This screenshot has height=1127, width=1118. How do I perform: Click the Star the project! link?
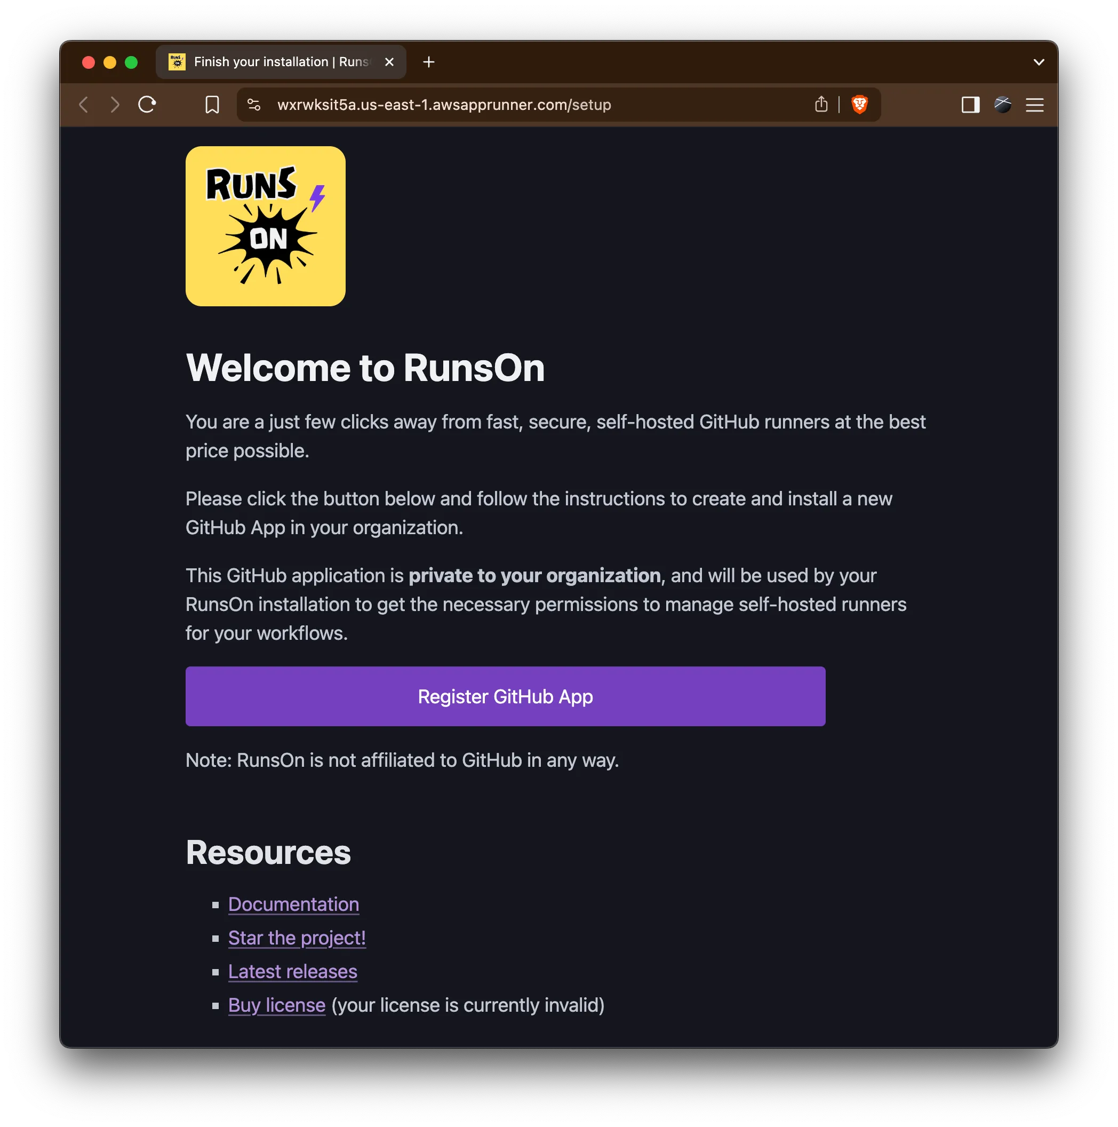(297, 938)
